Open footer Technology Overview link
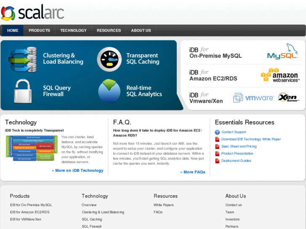The height and width of the screenshot is (229, 306). pyautogui.click(x=89, y=205)
